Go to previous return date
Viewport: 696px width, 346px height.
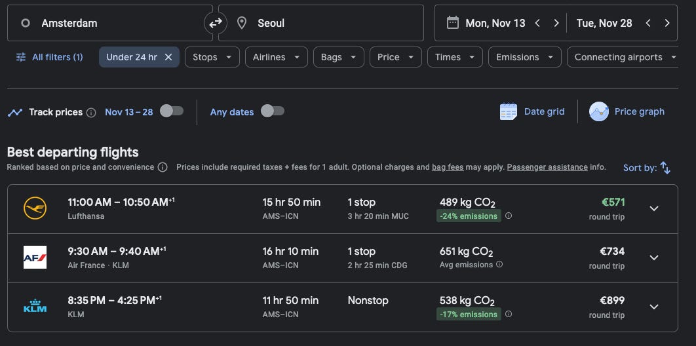tap(648, 23)
